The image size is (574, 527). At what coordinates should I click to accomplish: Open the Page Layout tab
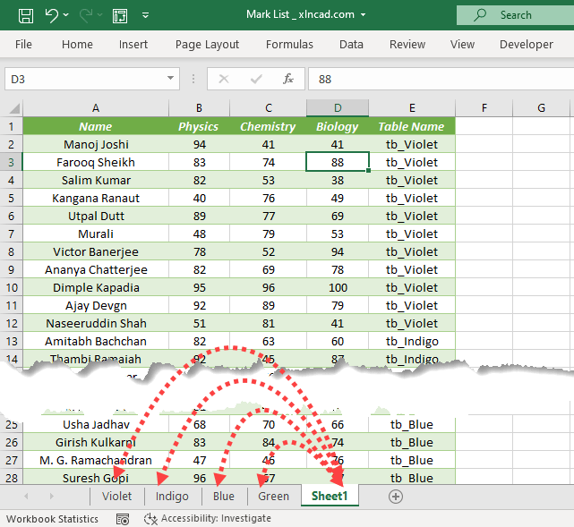point(207,44)
